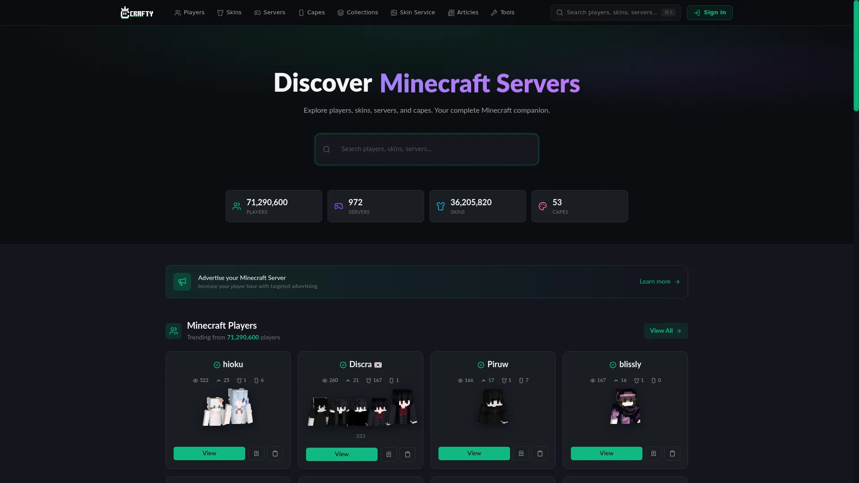Bookmark Piruw's player card
The image size is (859, 483).
(x=521, y=453)
